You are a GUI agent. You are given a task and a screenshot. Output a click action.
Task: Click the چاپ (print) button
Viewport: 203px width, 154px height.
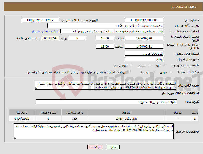113,147
